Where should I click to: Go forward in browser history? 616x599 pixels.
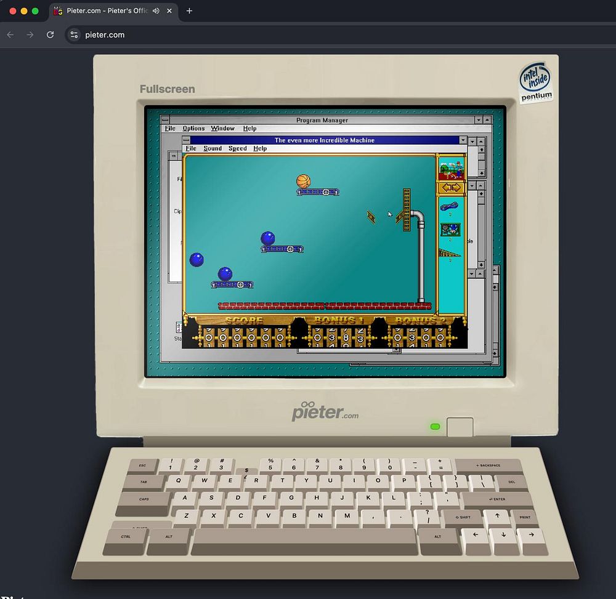pos(30,35)
